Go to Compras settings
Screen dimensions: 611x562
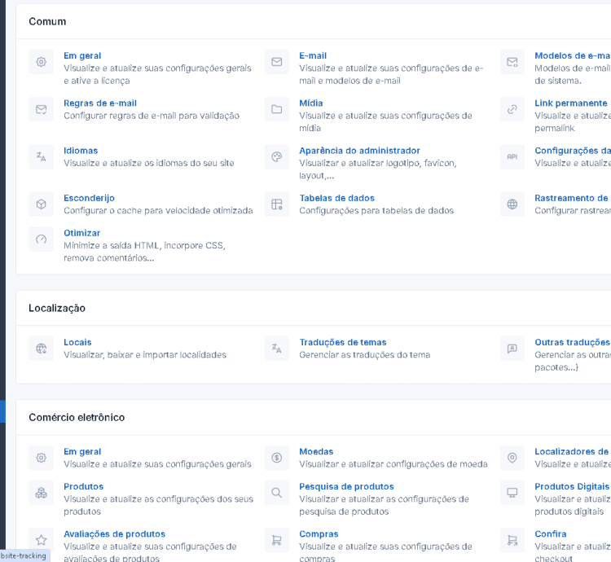coord(319,534)
